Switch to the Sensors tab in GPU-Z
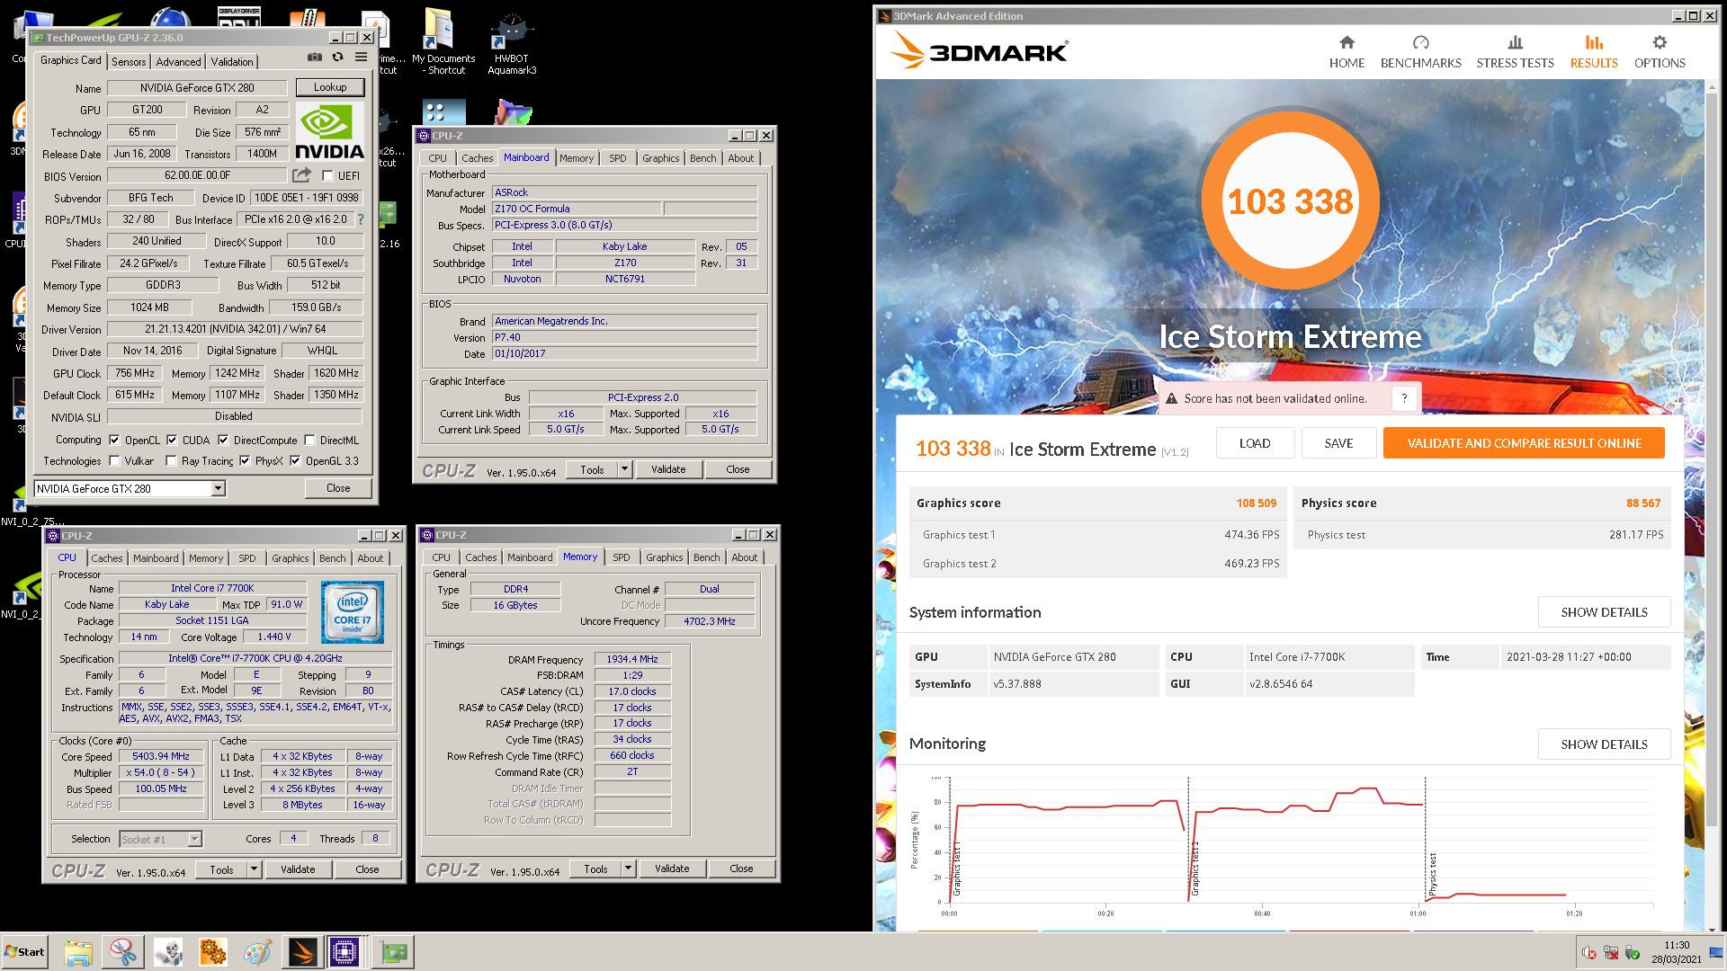 coord(129,61)
